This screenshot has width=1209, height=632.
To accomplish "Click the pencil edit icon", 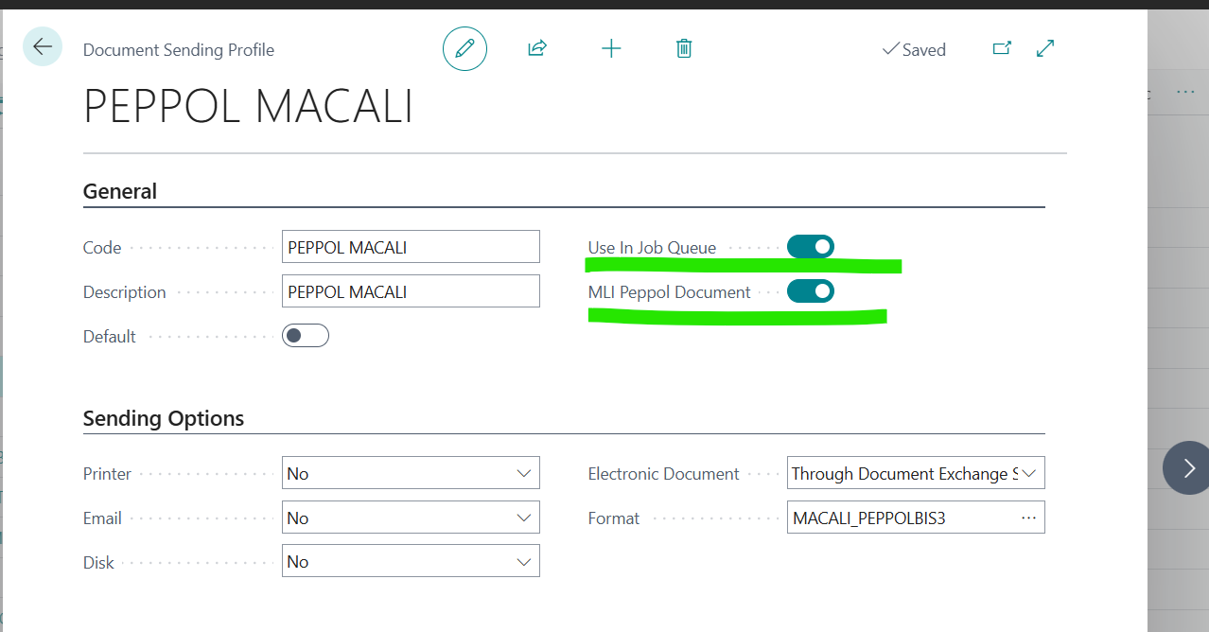I will click(x=464, y=49).
